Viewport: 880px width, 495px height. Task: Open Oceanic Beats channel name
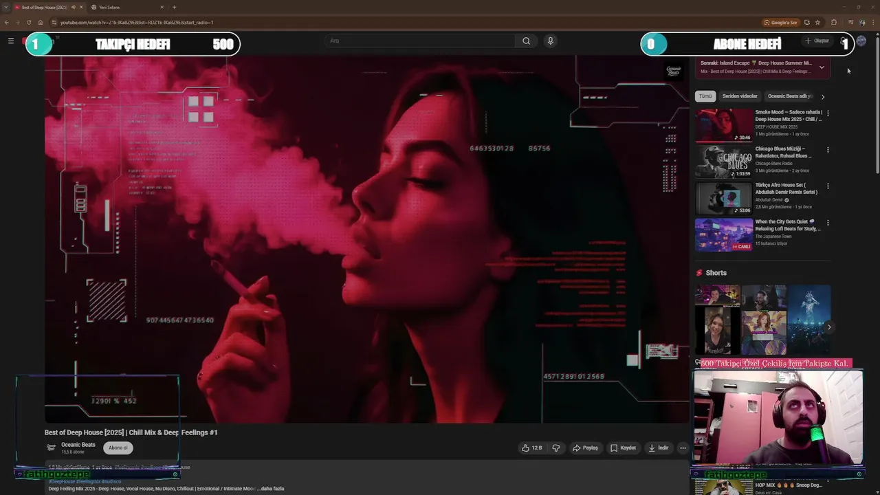click(x=78, y=445)
